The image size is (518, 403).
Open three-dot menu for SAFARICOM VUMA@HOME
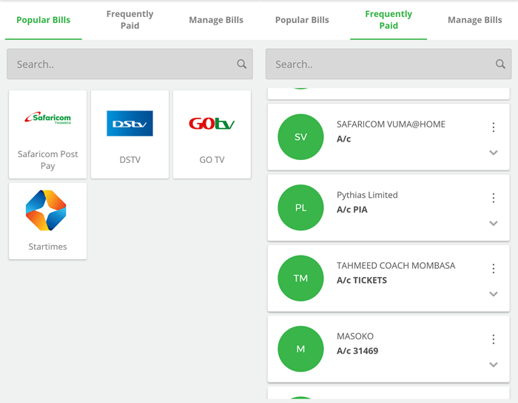coord(494,127)
